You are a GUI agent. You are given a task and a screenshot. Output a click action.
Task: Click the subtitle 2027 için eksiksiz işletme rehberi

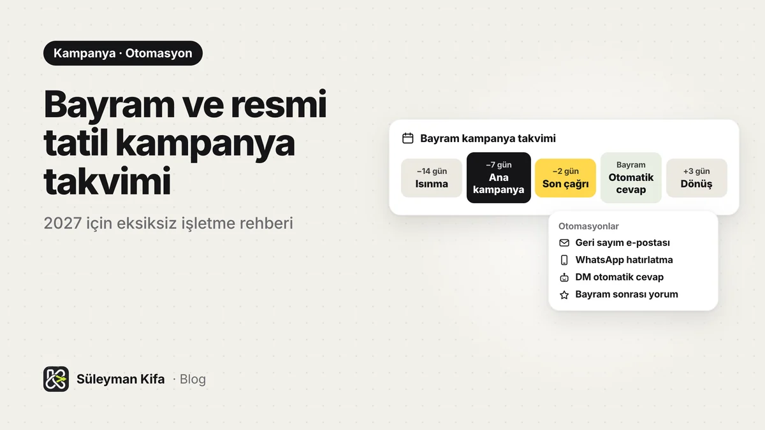point(168,224)
